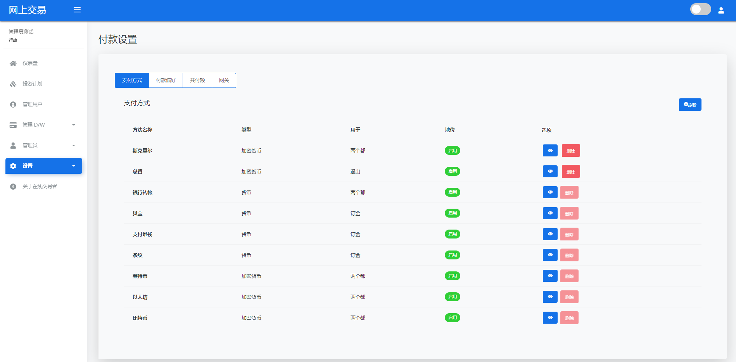Image resolution: width=736 pixels, height=362 pixels.
Task: Open the 共付额 tab
Action: point(197,81)
